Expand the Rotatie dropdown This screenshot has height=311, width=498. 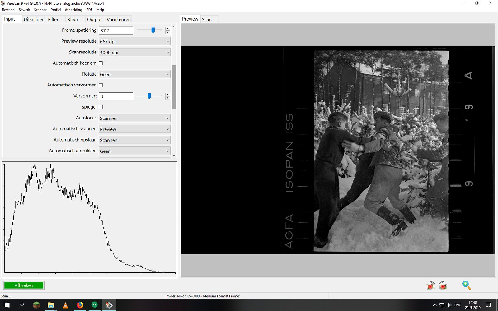point(134,74)
